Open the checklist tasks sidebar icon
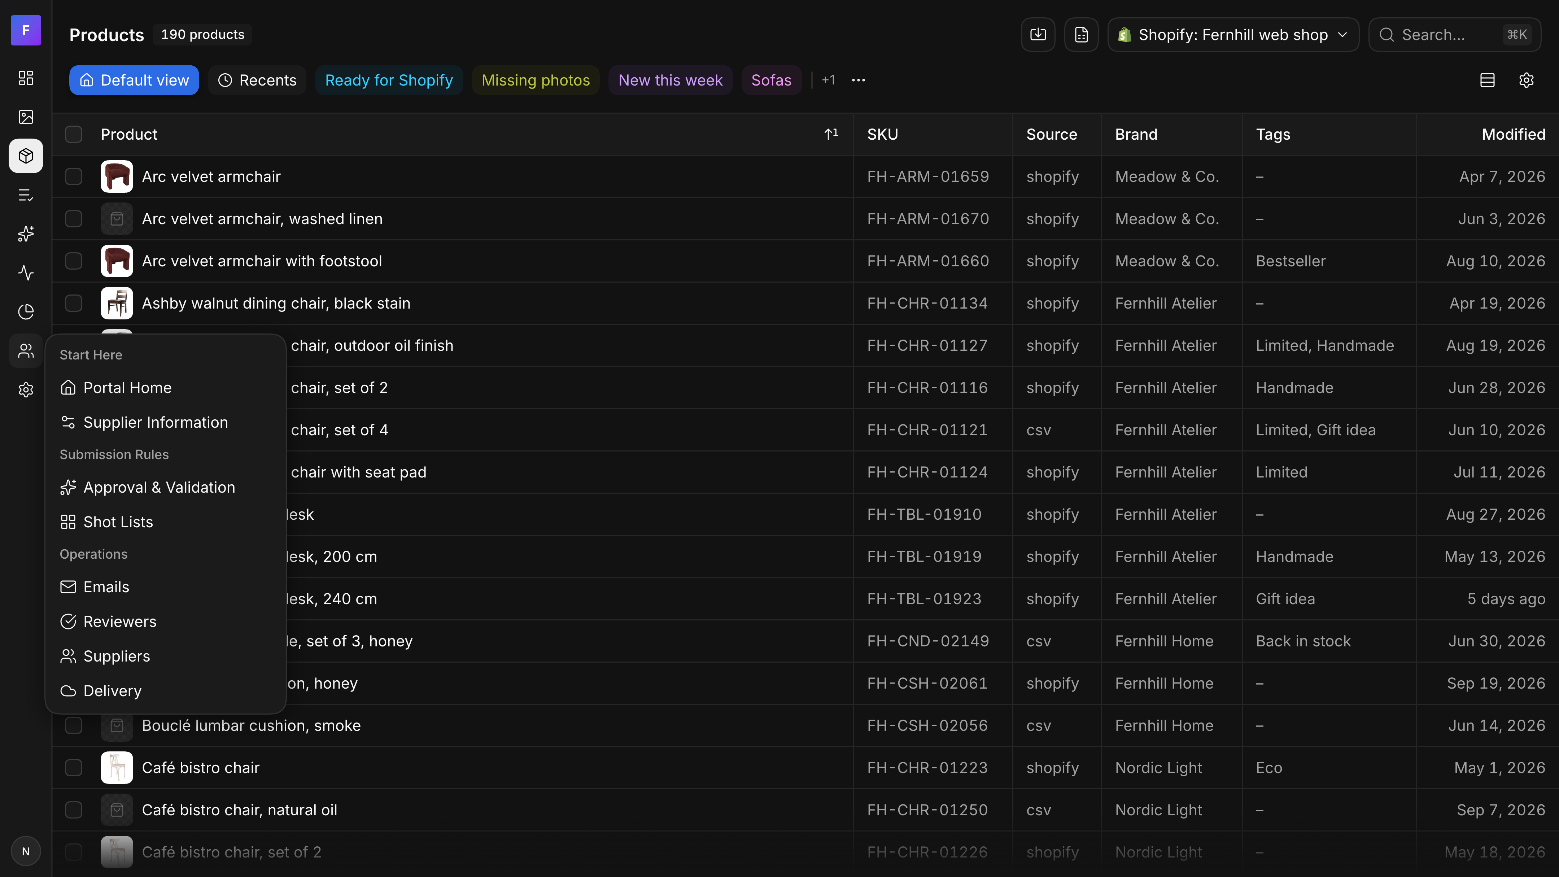Viewport: 1559px width, 877px height. [x=26, y=195]
